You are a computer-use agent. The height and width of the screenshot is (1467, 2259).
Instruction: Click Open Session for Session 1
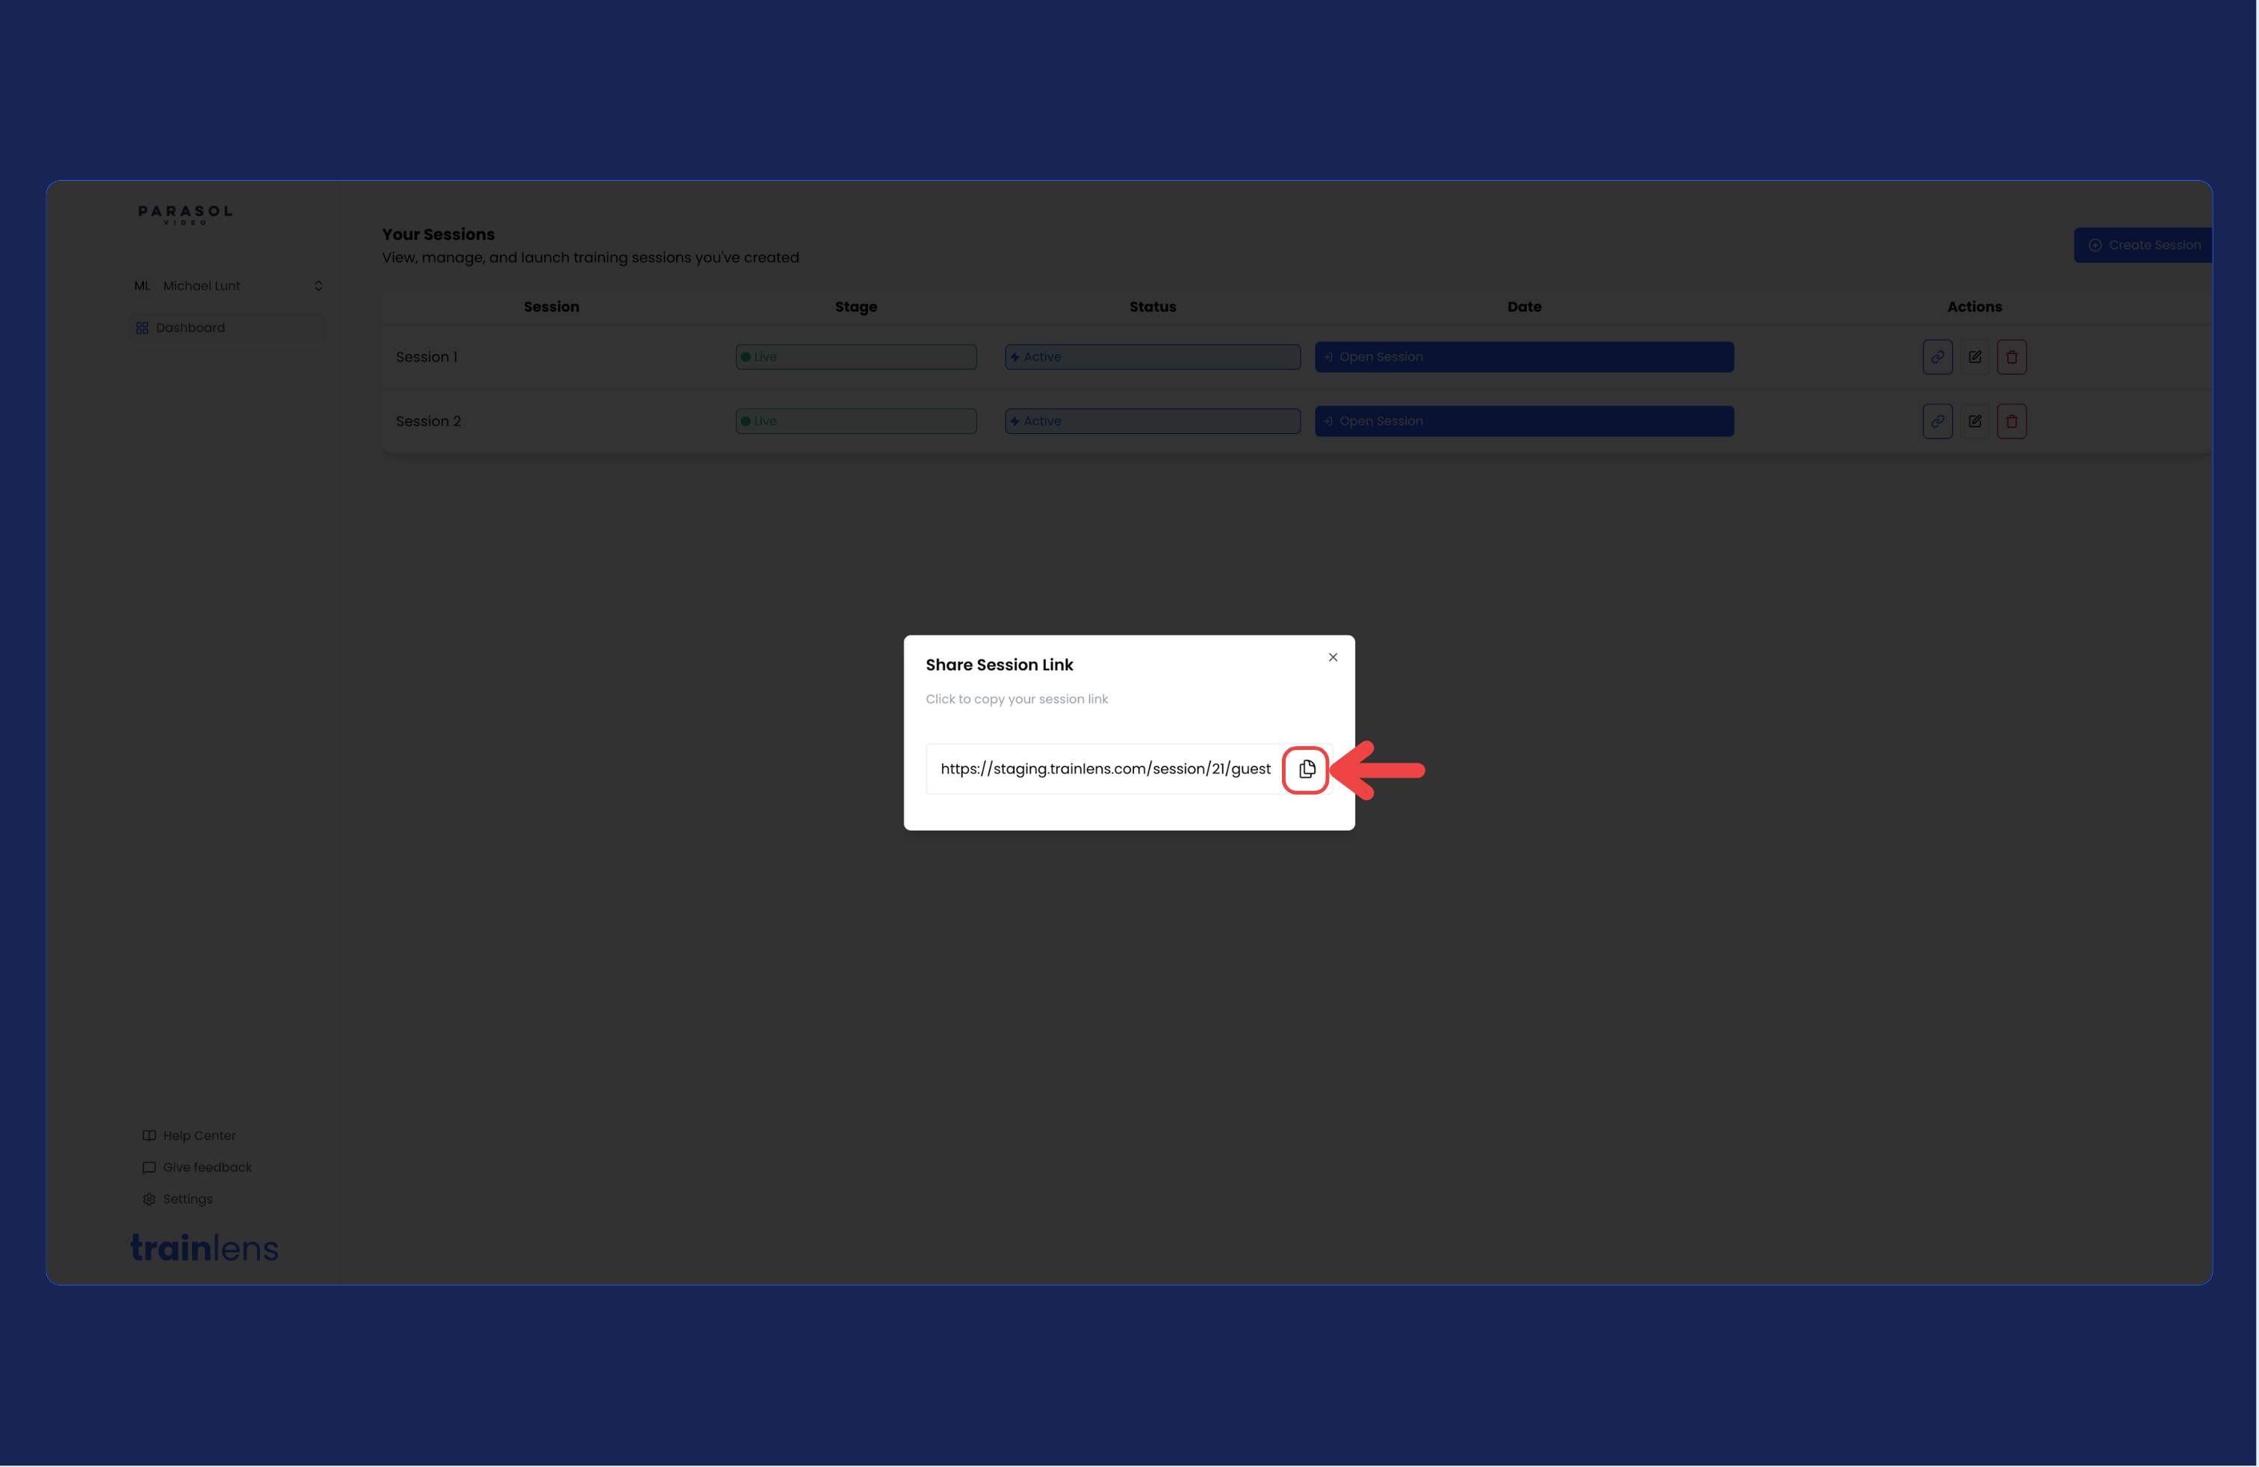[1523, 357]
